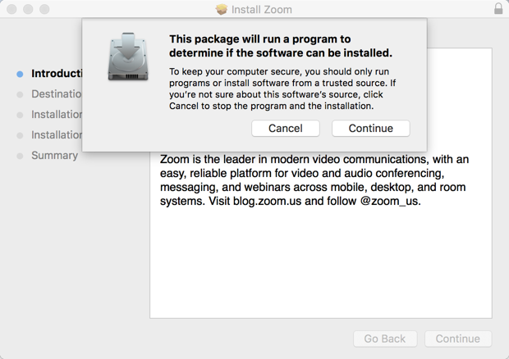
Task: Open the Summary step in sidebar
Action: point(54,156)
